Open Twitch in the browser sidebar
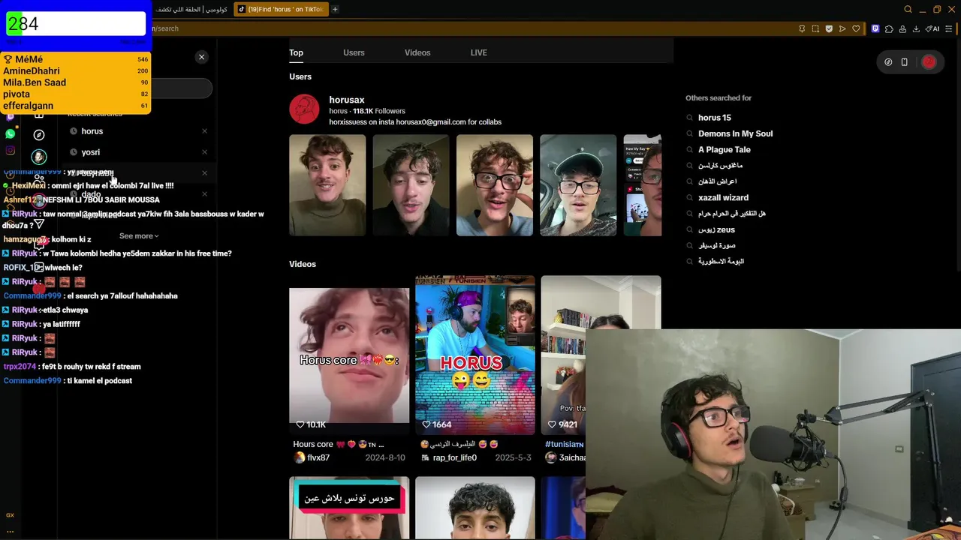961x540 pixels. 10,117
